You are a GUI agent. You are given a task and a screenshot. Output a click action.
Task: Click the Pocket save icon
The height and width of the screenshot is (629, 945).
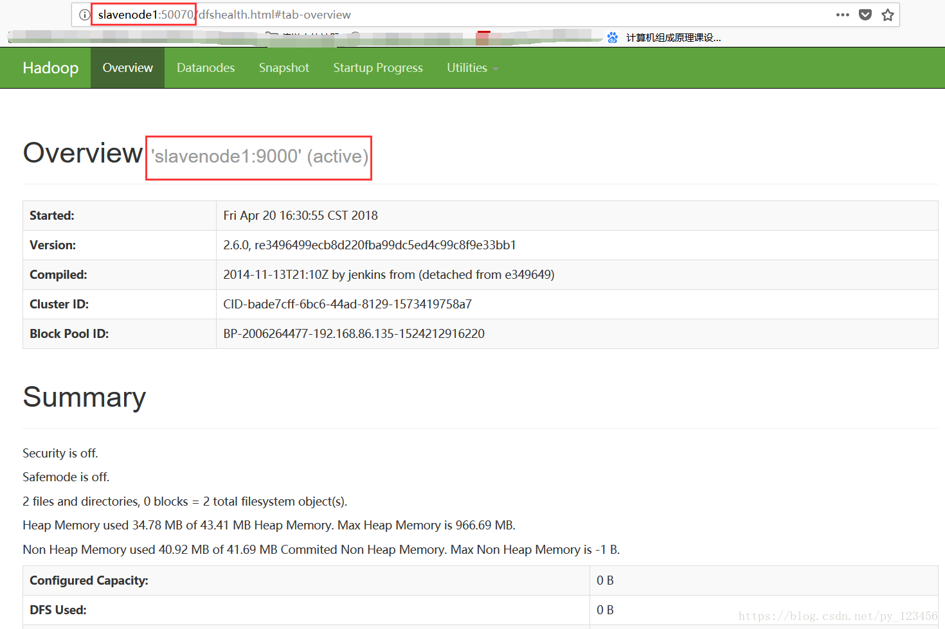[x=865, y=15]
